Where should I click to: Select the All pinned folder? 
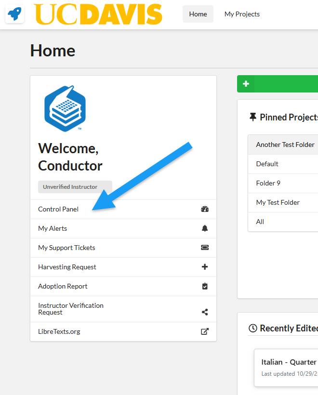(283, 222)
